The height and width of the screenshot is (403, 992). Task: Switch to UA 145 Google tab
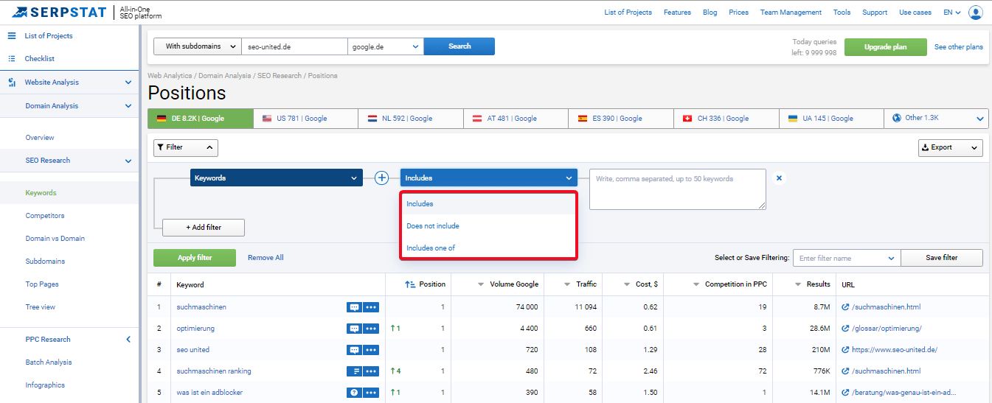(831, 118)
